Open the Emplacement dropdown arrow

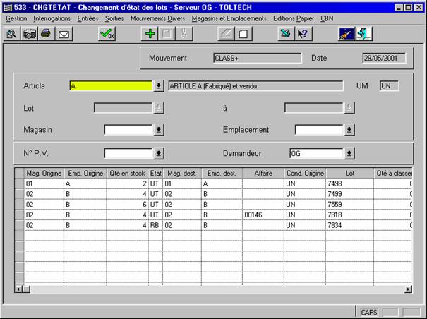(349, 130)
